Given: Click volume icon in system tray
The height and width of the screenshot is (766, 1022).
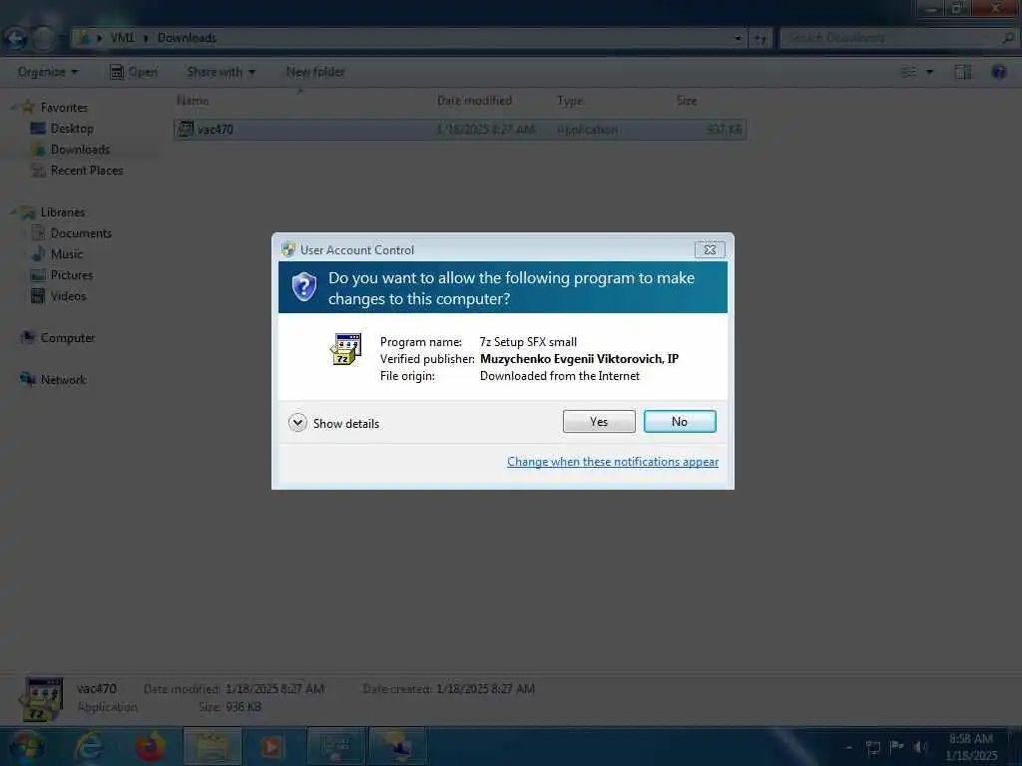Looking at the screenshot, I should 920,747.
